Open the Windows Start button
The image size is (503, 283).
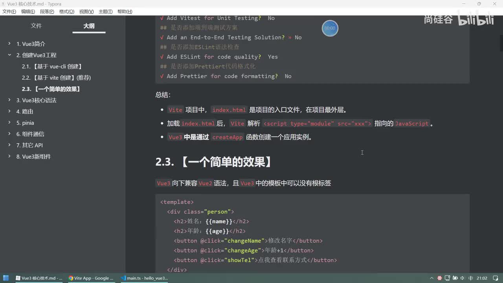(x=6, y=278)
